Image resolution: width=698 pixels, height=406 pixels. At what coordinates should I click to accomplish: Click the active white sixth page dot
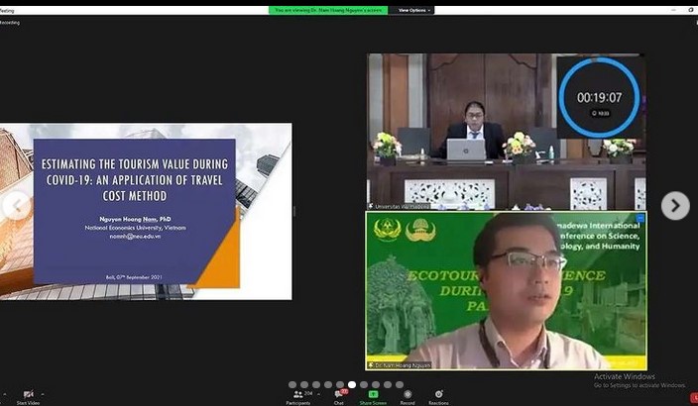click(352, 384)
